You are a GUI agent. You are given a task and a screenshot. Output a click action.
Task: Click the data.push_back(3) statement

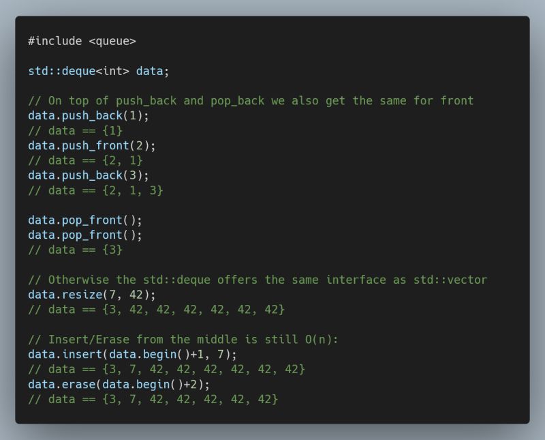coord(89,175)
